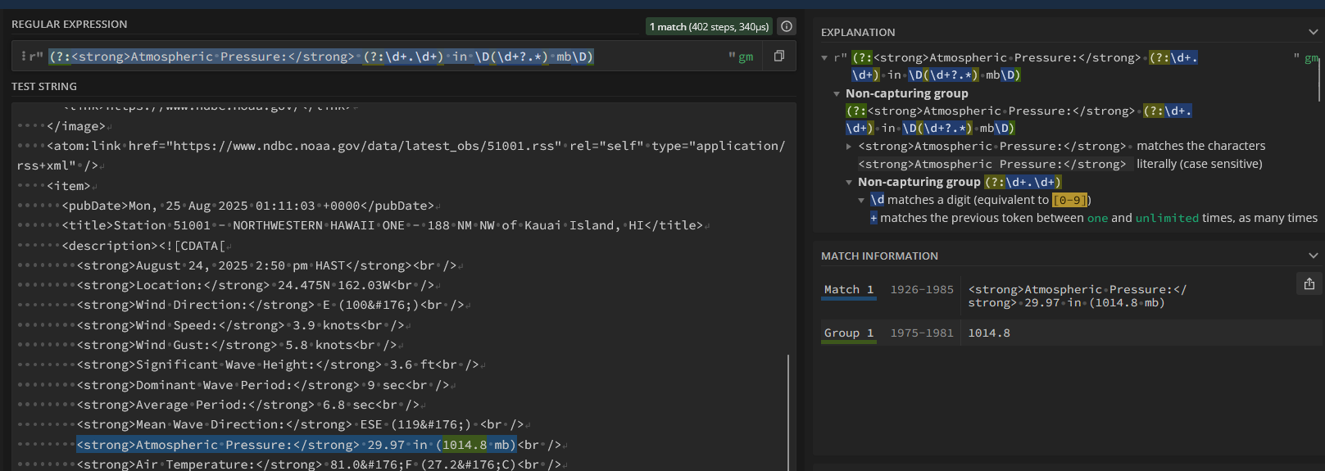The height and width of the screenshot is (471, 1325).
Task: Collapse the \d matches a digit node
Action: (x=861, y=201)
